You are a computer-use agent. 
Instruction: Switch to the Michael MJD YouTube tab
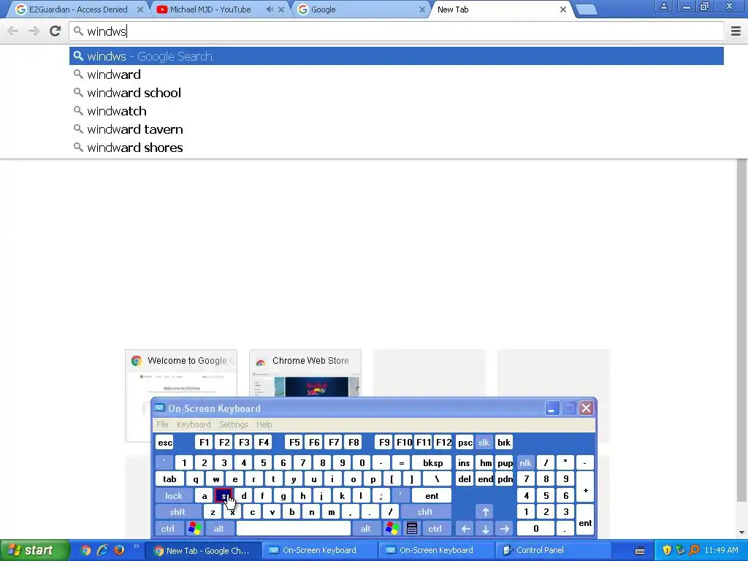tap(210, 9)
